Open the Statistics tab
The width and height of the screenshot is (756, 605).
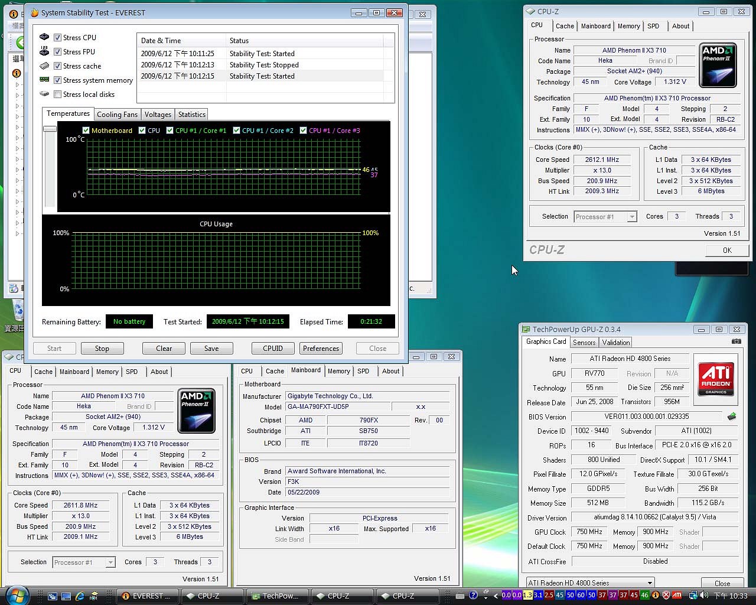click(x=192, y=115)
